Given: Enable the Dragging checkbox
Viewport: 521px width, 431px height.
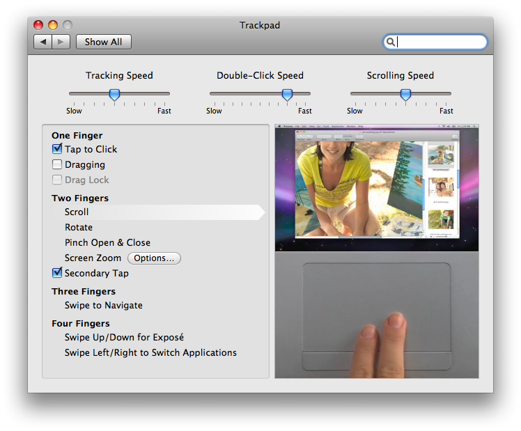Looking at the screenshot, I should click(57, 164).
